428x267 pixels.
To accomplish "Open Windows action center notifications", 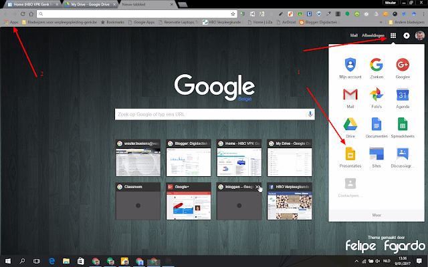I will (419, 261).
